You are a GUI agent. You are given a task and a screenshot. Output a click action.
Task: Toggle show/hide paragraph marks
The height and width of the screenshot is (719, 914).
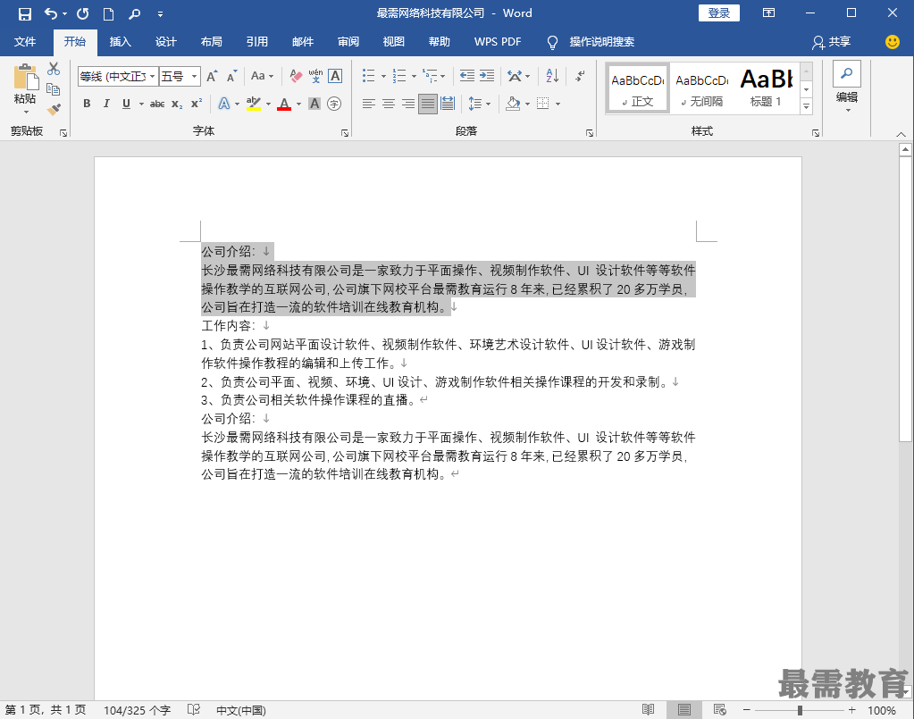[580, 76]
